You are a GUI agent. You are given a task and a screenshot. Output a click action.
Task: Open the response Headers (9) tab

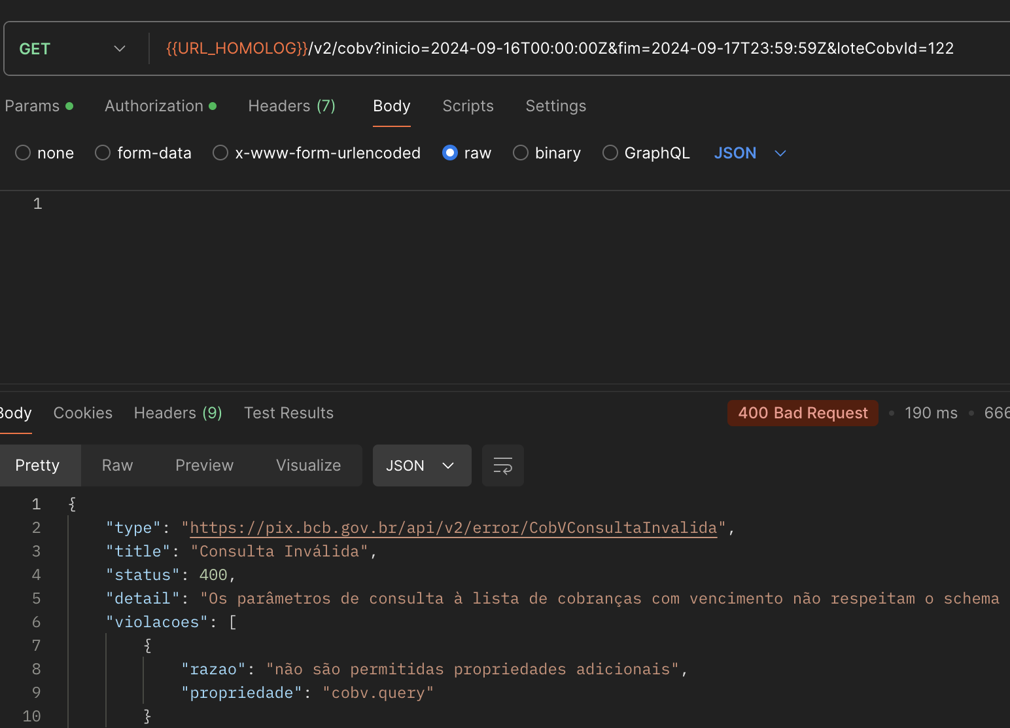tap(178, 413)
